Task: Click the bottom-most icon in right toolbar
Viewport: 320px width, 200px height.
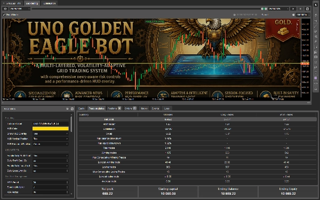Action: pos(316,89)
